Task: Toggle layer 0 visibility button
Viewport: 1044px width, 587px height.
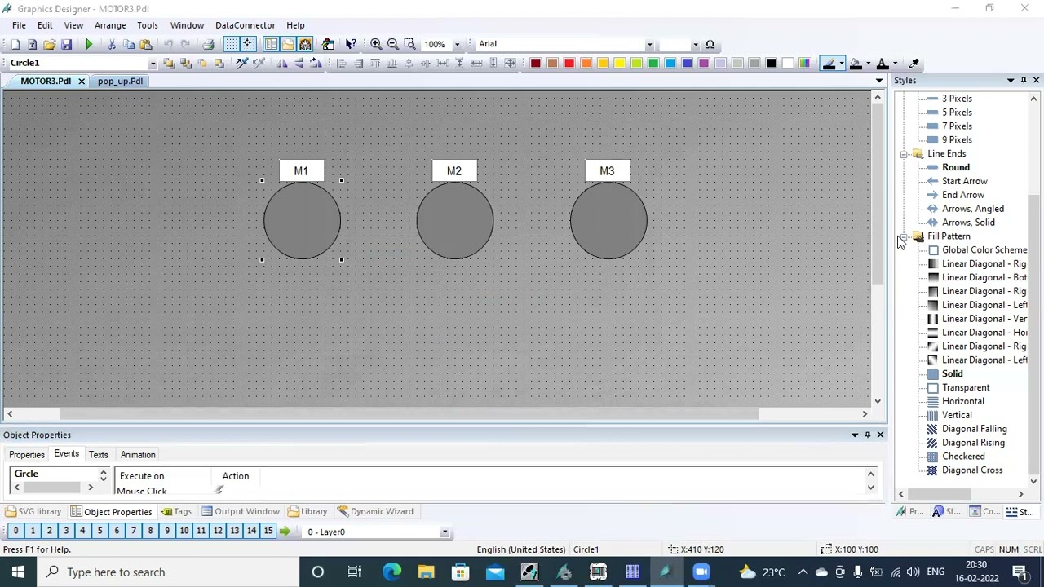Action: [x=15, y=532]
